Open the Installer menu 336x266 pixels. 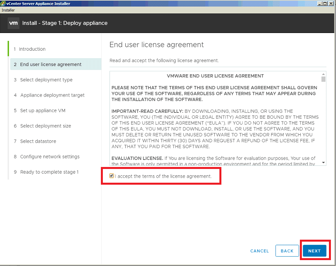8,10
